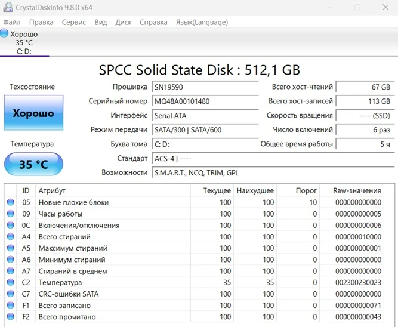The height and width of the screenshot is (327, 398).
Task: Click the Raw-значения column header
Action: (x=351, y=190)
